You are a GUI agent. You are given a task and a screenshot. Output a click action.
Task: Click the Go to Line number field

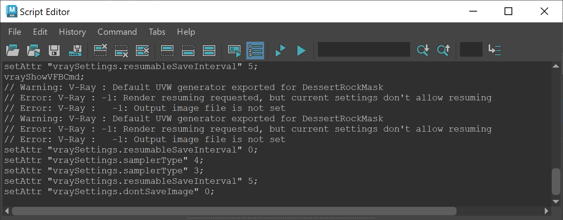[x=471, y=50]
